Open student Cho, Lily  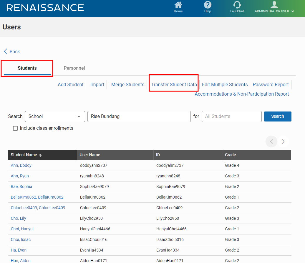point(18,218)
